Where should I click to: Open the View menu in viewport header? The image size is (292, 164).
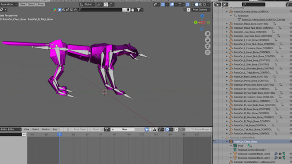tap(22, 4)
